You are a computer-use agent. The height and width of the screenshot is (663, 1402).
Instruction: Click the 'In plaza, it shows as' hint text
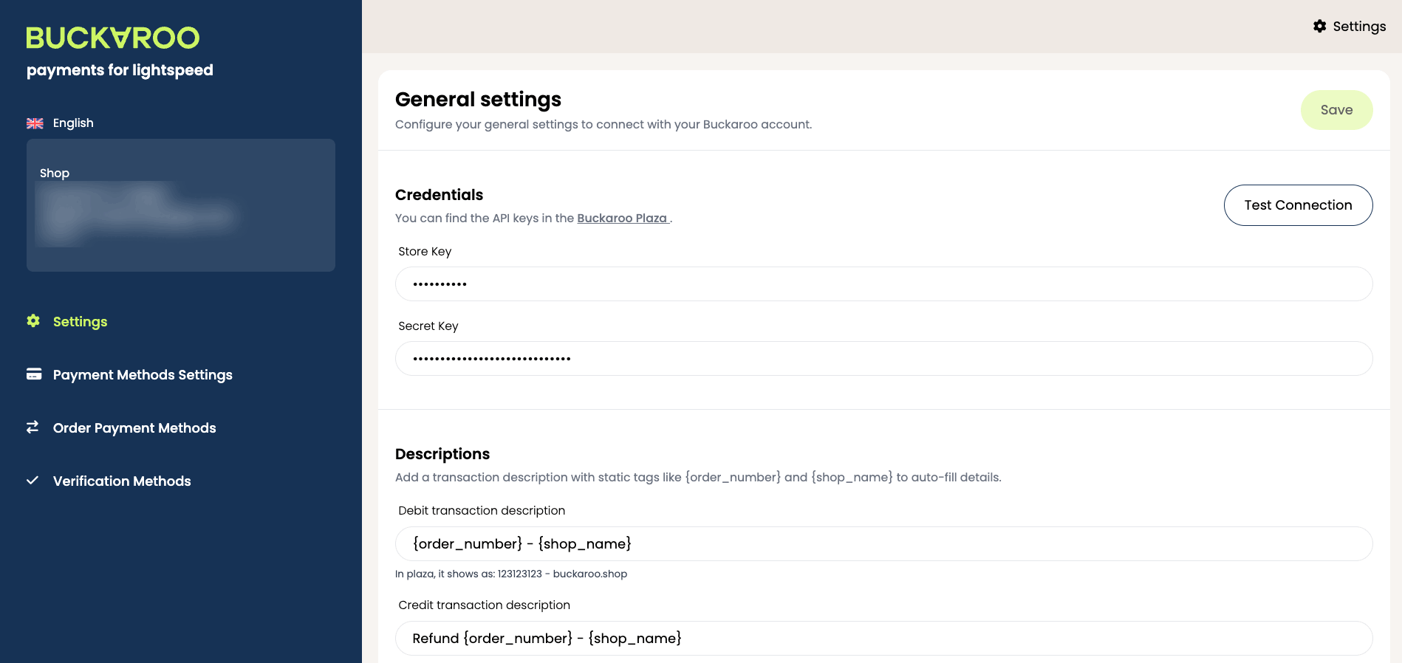[511, 574]
